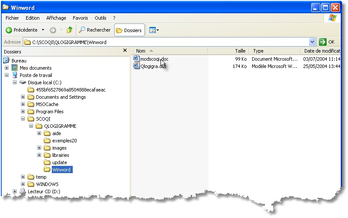The width and height of the screenshot is (348, 218).
Task: Open the Edition menu
Action: tap(33, 18)
